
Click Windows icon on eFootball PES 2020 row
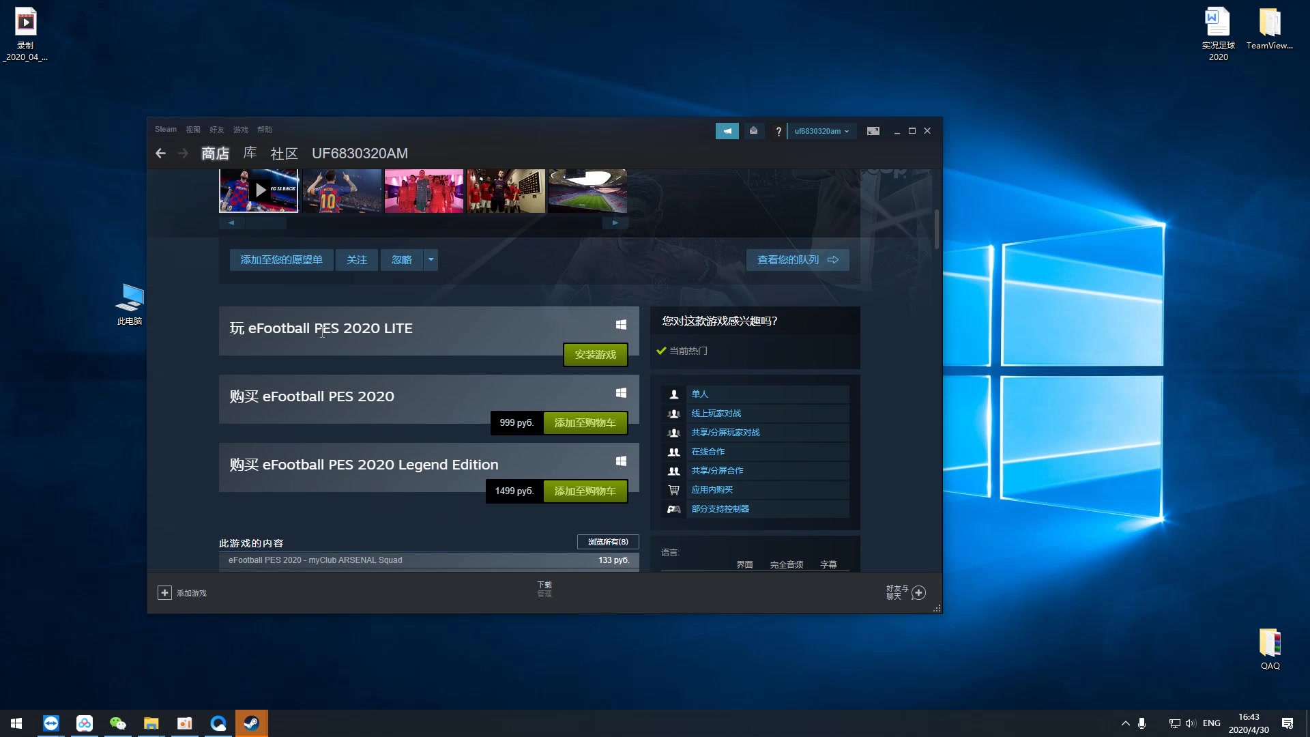click(x=621, y=393)
